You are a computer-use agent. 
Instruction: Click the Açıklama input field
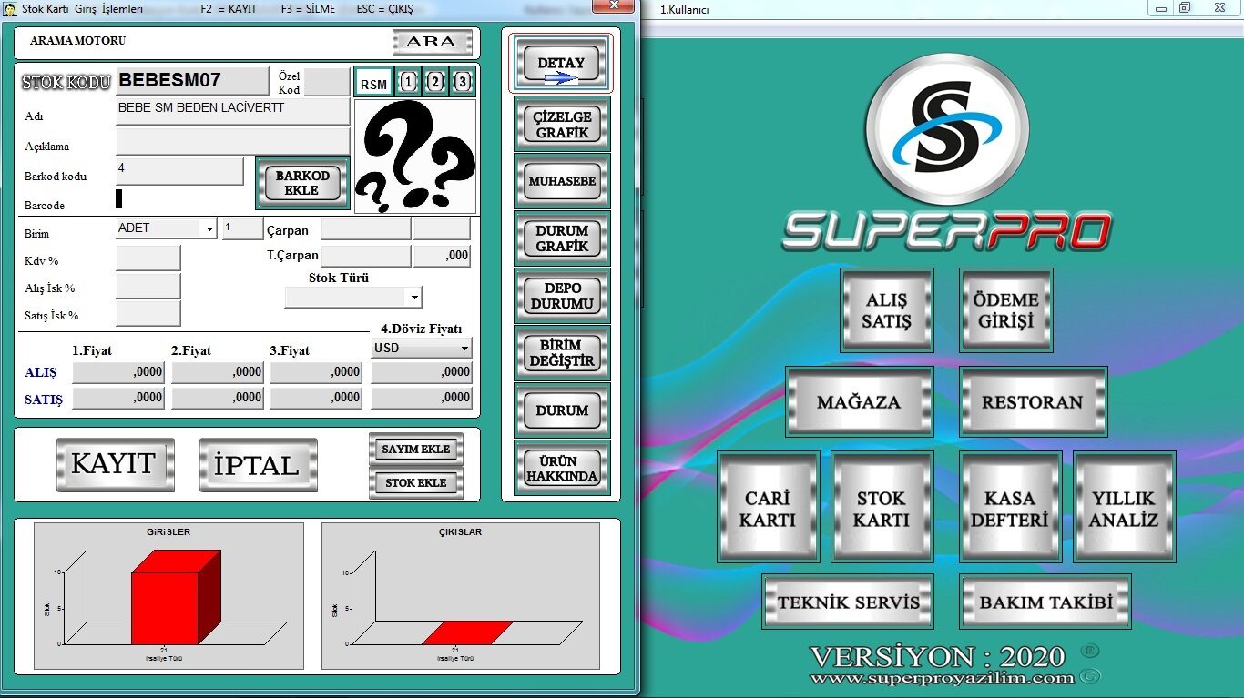[233, 141]
